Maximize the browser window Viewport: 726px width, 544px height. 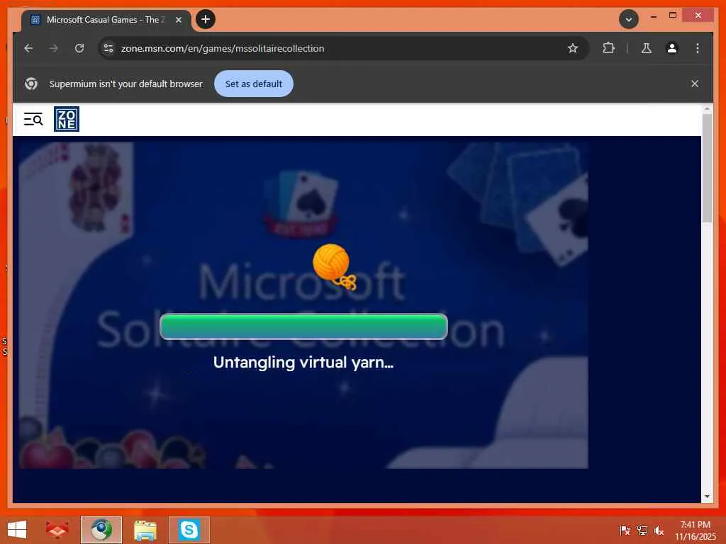click(673, 16)
